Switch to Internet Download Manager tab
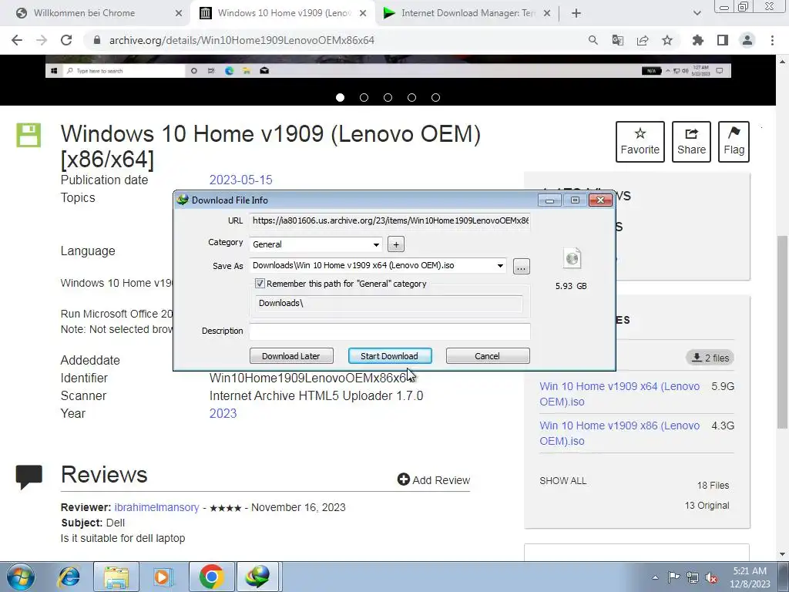The width and height of the screenshot is (789, 592). (x=468, y=13)
